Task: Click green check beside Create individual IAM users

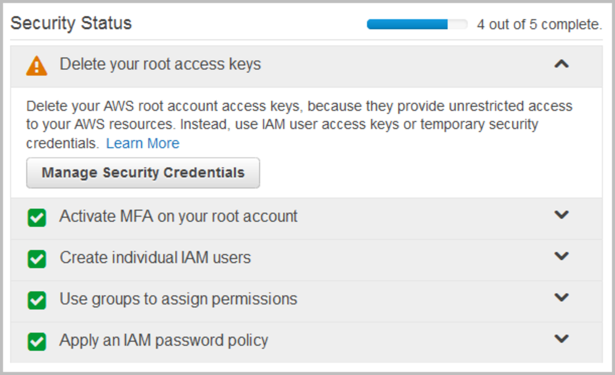Action: 37,259
